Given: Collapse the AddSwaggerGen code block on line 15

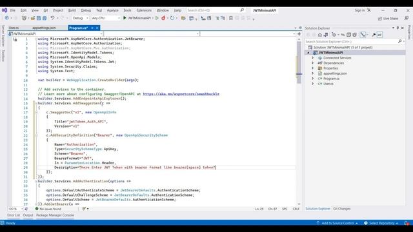Looking at the screenshot, I should (36, 103).
